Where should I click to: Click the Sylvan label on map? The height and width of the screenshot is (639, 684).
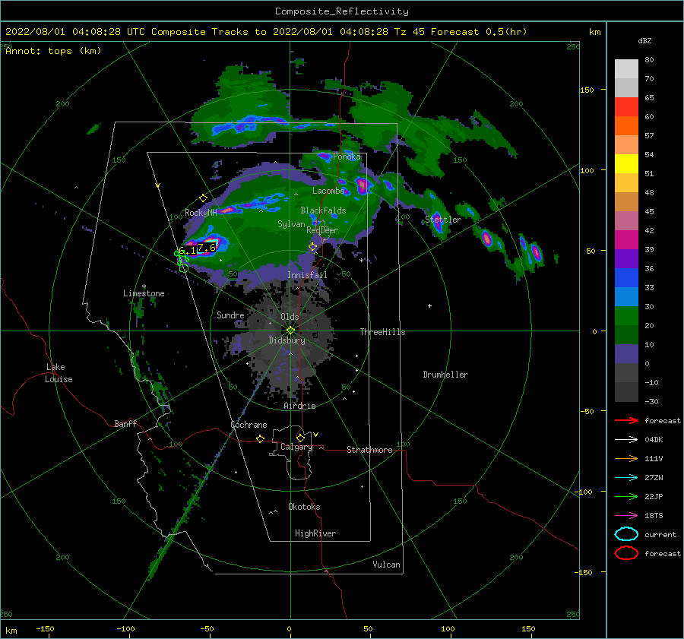[291, 224]
